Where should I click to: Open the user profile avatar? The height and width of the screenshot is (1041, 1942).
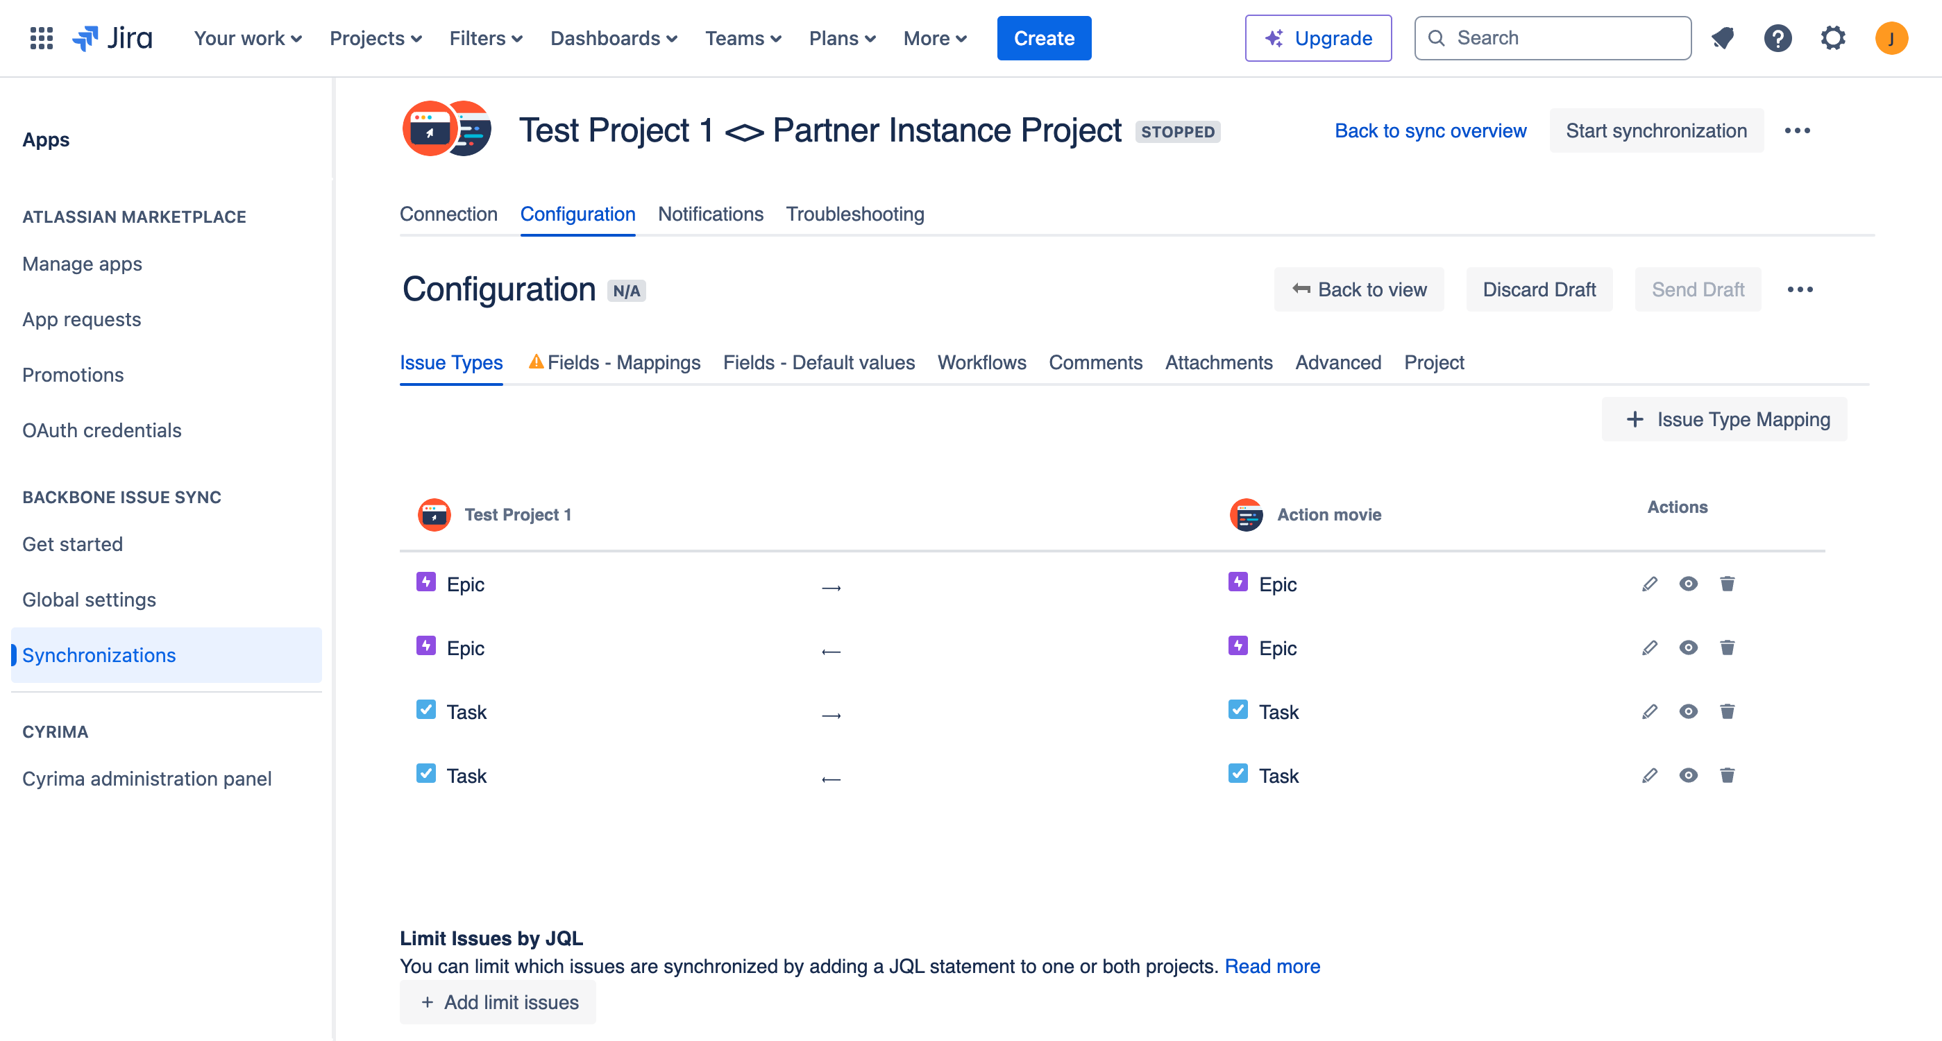[x=1891, y=37]
